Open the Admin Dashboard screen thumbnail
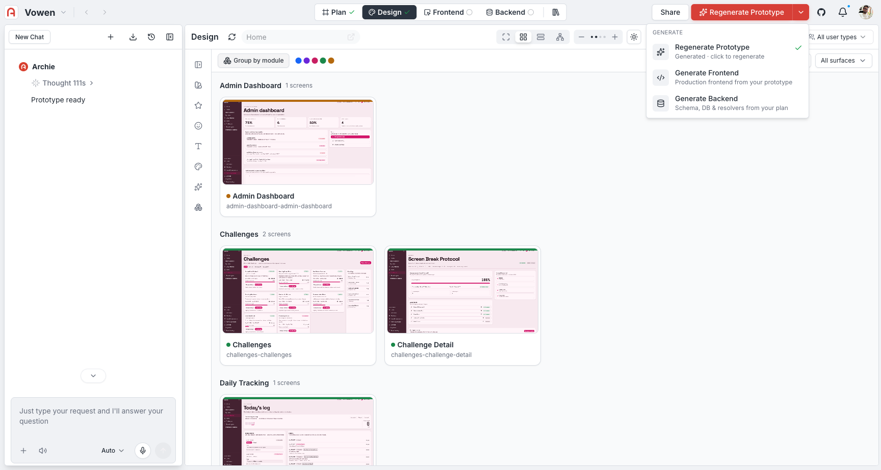 click(x=298, y=142)
